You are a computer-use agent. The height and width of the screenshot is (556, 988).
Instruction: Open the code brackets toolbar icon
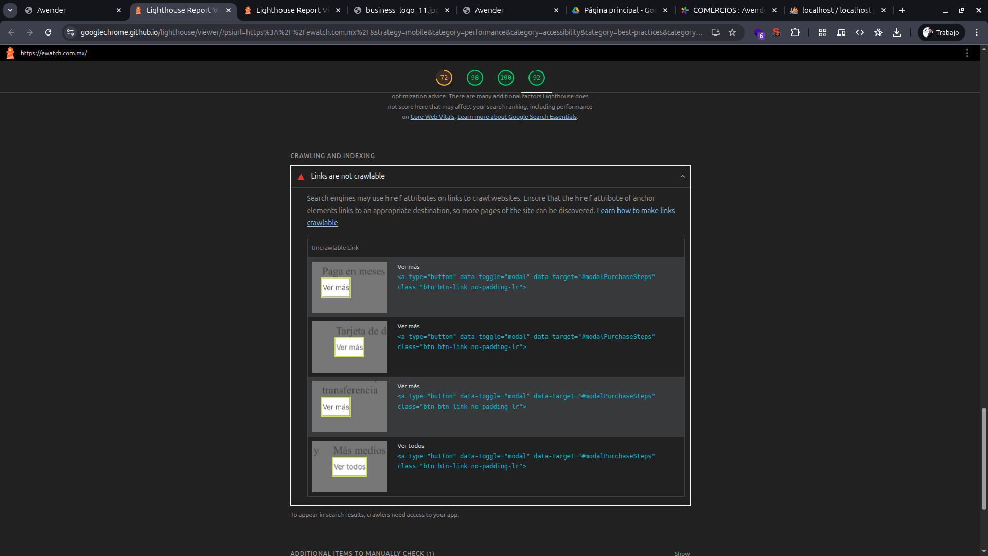point(860,32)
